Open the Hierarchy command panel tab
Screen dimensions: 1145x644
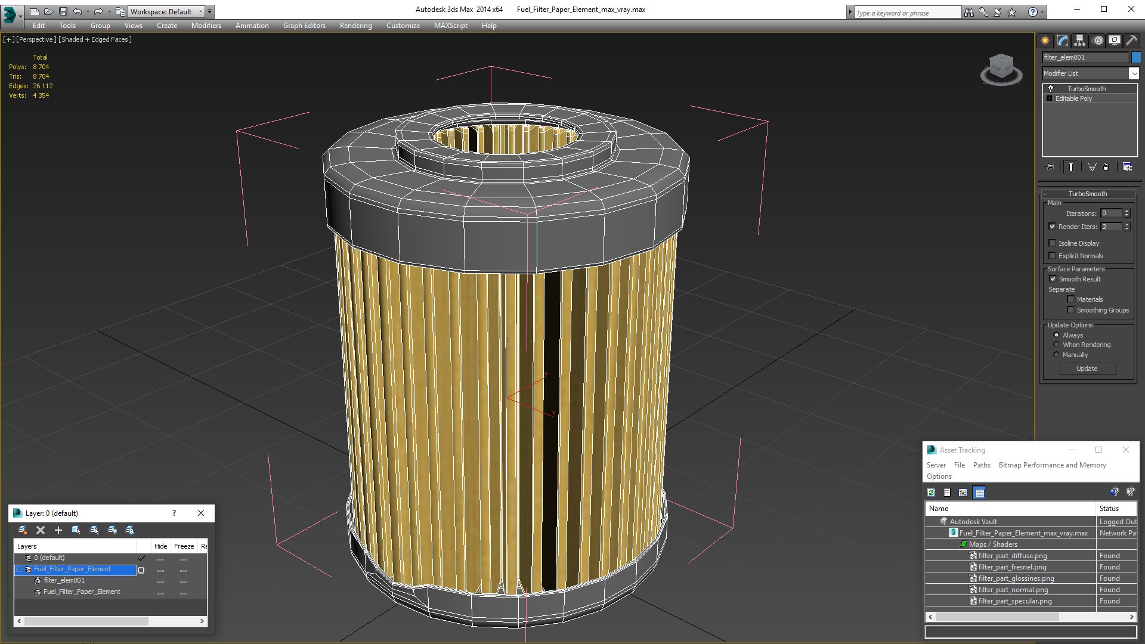[x=1079, y=41]
